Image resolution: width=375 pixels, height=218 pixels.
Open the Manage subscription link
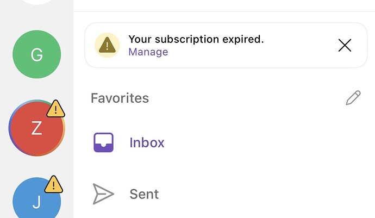148,52
